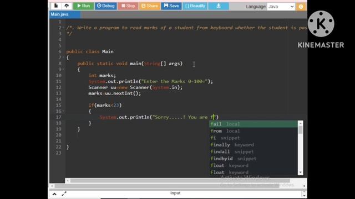Image resolution: width=355 pixels, height=199 pixels.
Task: Download the code with the download icon
Action: click(219, 6)
